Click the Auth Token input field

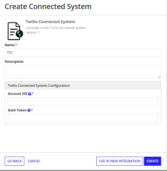tap(83, 118)
